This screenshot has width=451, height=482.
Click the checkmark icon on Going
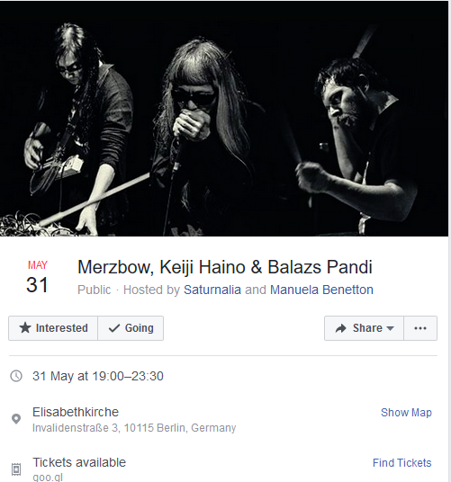pos(114,328)
